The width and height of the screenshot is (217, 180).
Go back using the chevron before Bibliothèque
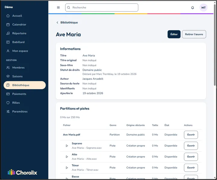pos(57,22)
